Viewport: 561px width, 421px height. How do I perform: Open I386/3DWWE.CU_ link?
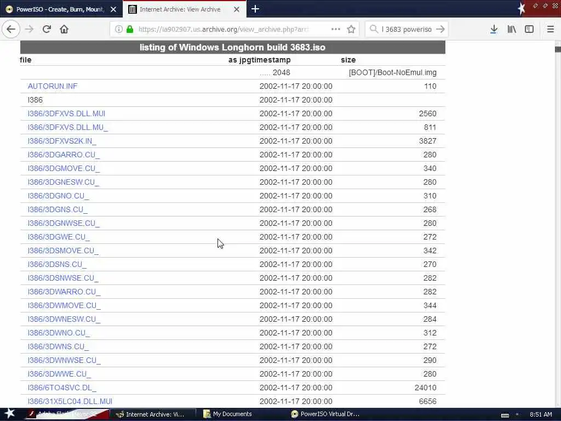(x=59, y=374)
